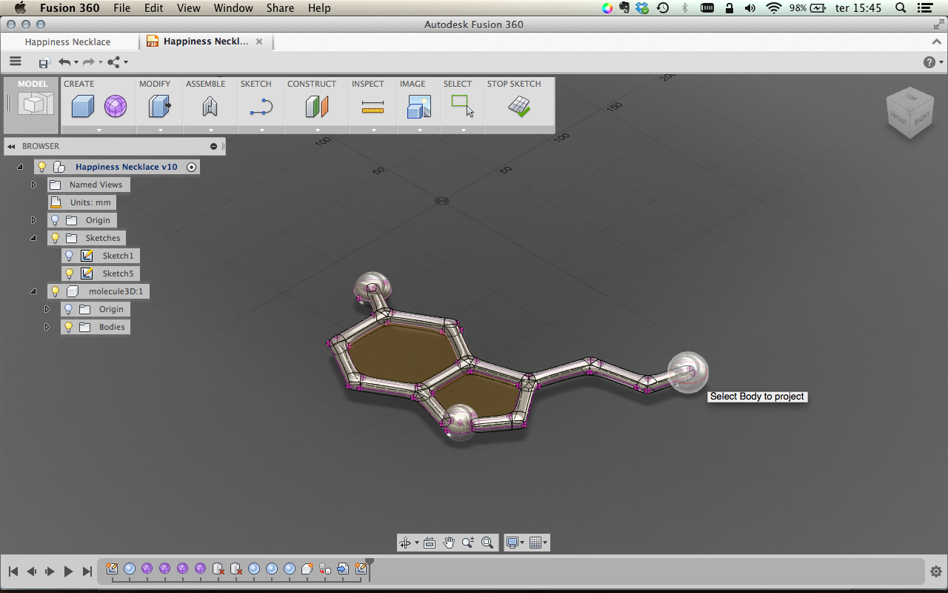Open Help question mark icon
The width and height of the screenshot is (948, 593).
click(929, 62)
